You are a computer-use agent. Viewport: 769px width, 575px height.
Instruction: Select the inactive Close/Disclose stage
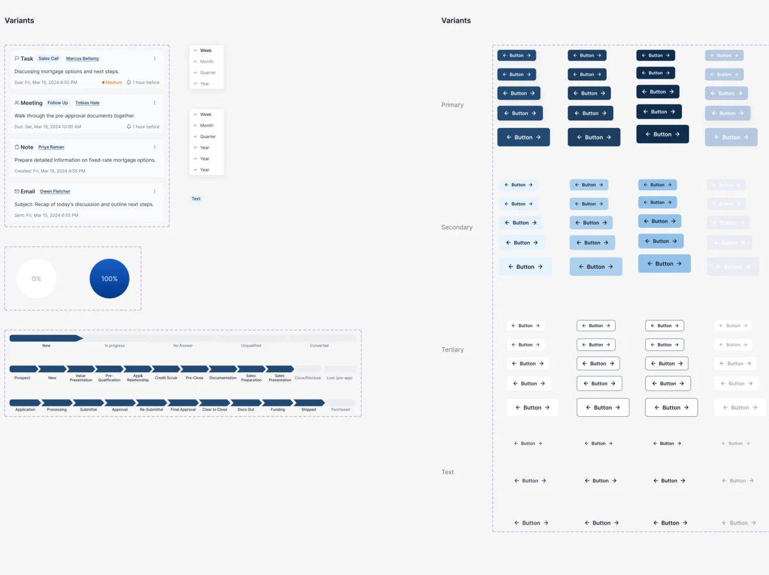(x=308, y=369)
